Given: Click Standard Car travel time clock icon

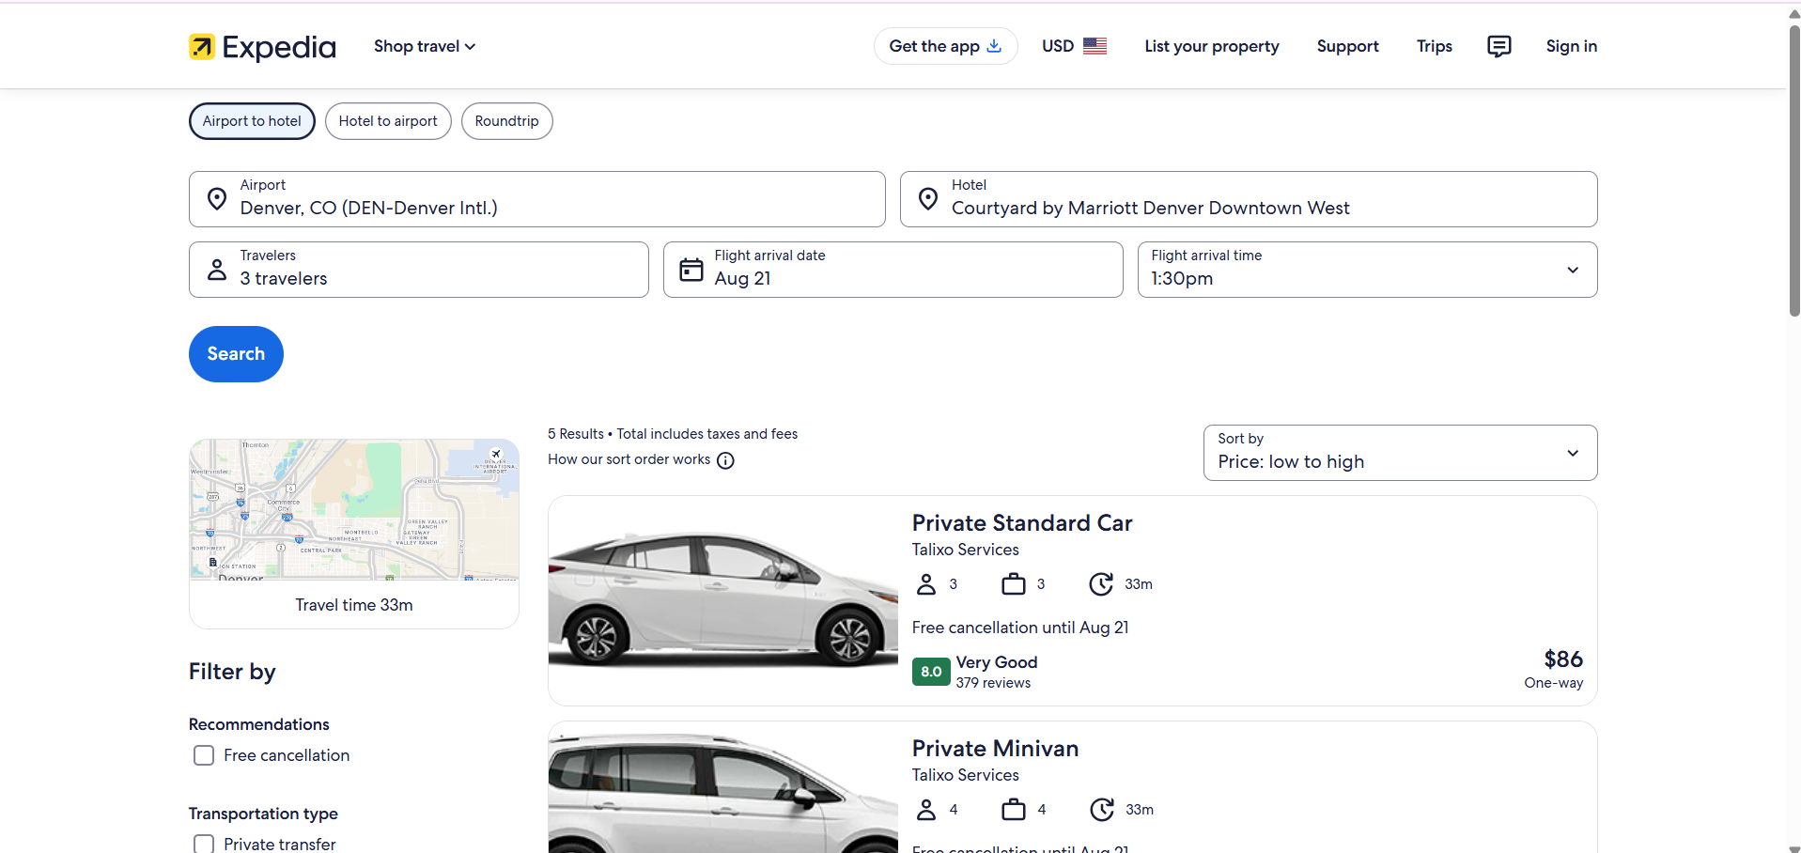Looking at the screenshot, I should tap(1101, 584).
